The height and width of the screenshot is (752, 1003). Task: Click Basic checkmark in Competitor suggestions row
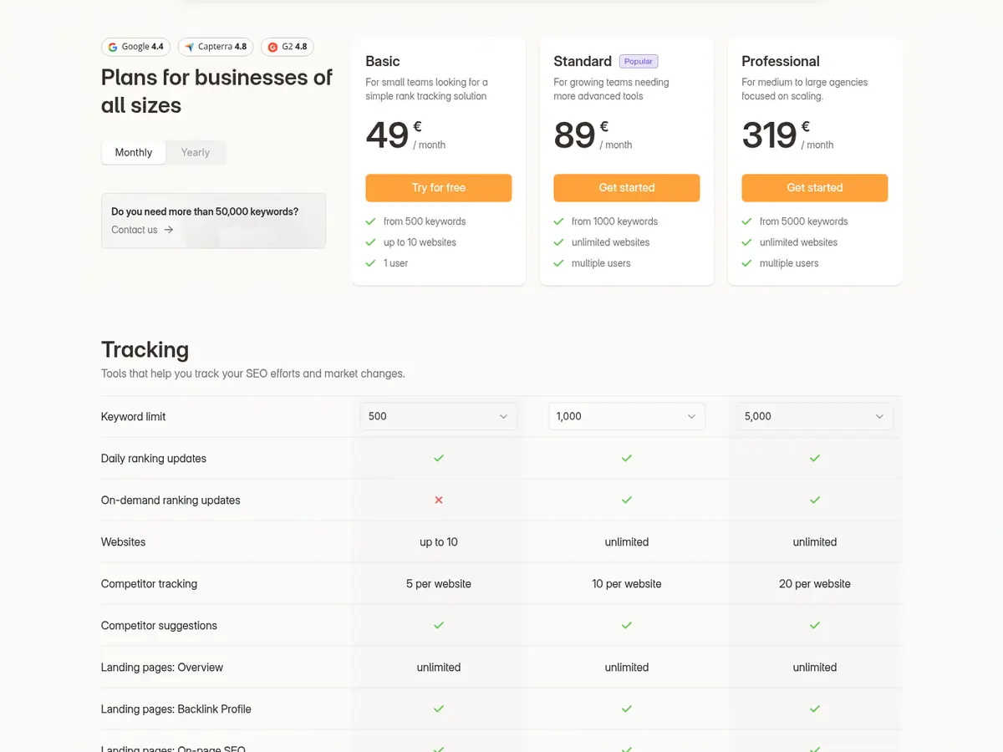coord(439,625)
